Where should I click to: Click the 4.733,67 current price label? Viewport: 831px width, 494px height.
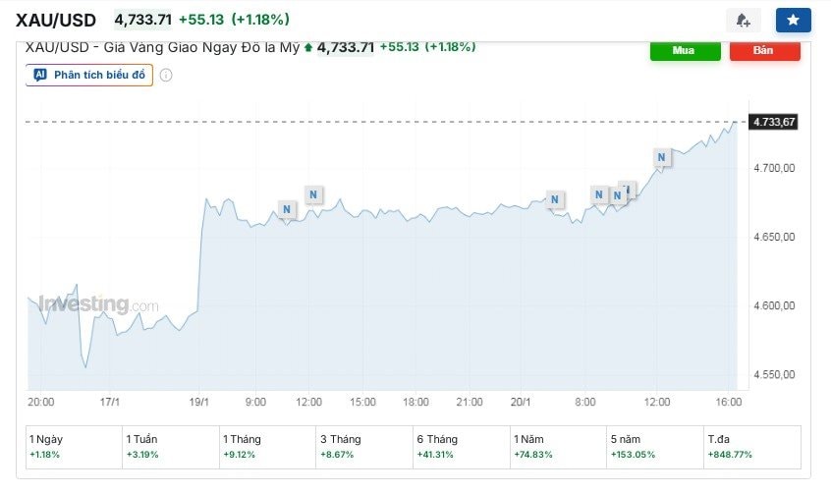(x=775, y=122)
